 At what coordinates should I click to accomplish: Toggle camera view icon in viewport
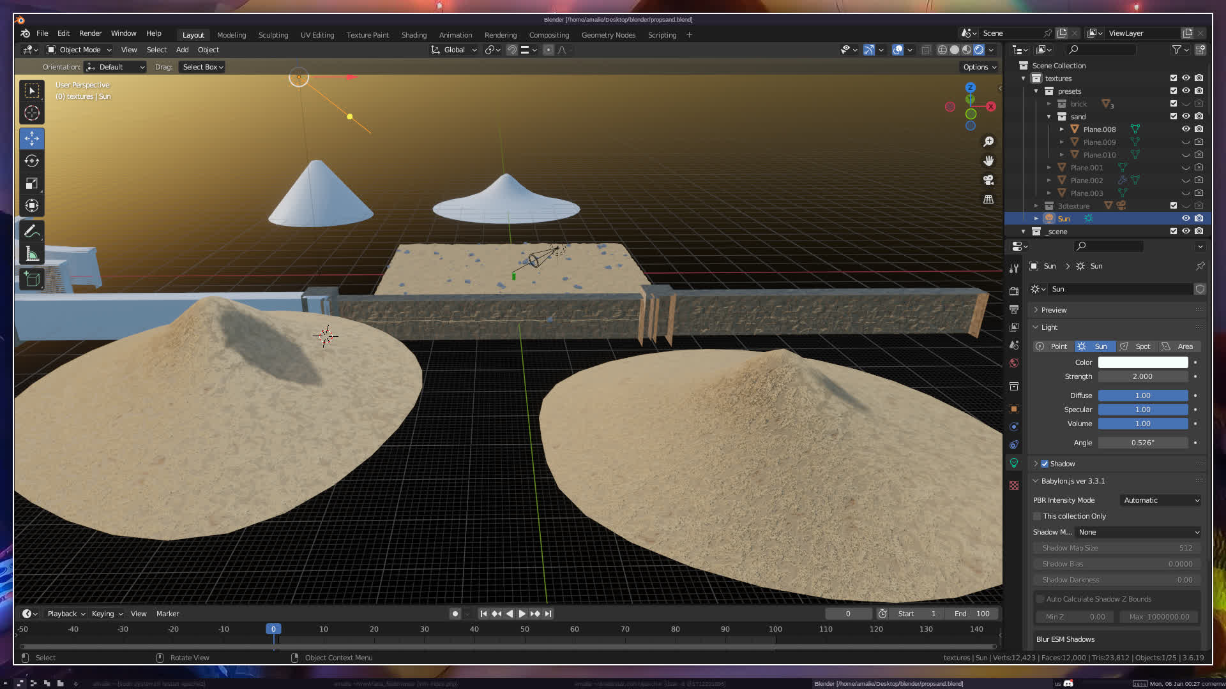pos(988,180)
